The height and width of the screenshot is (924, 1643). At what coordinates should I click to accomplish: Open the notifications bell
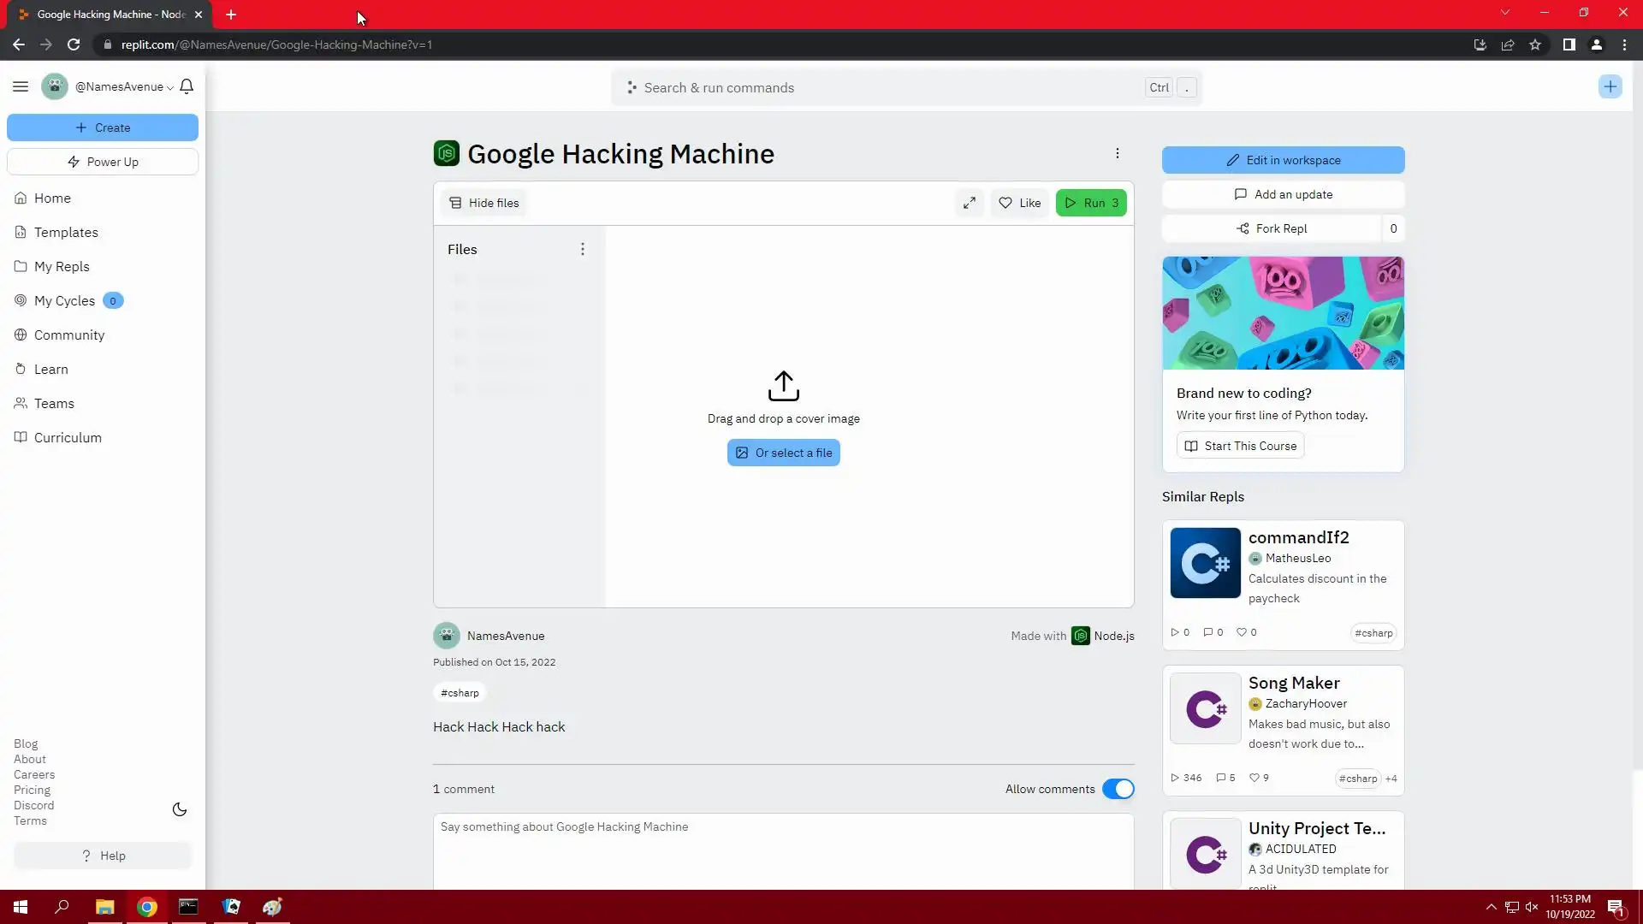click(187, 86)
